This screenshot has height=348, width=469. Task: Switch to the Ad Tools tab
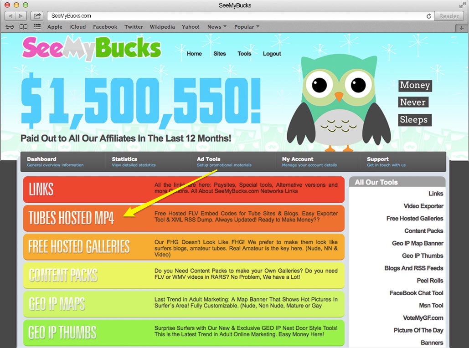[x=233, y=162]
